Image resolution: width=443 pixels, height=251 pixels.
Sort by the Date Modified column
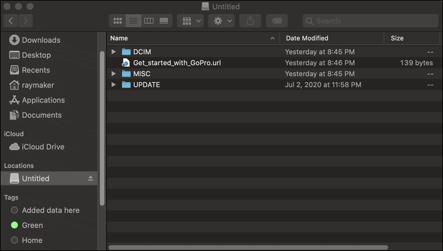pos(331,38)
